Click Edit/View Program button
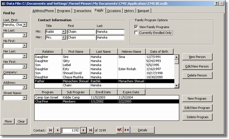 pos(197,108)
